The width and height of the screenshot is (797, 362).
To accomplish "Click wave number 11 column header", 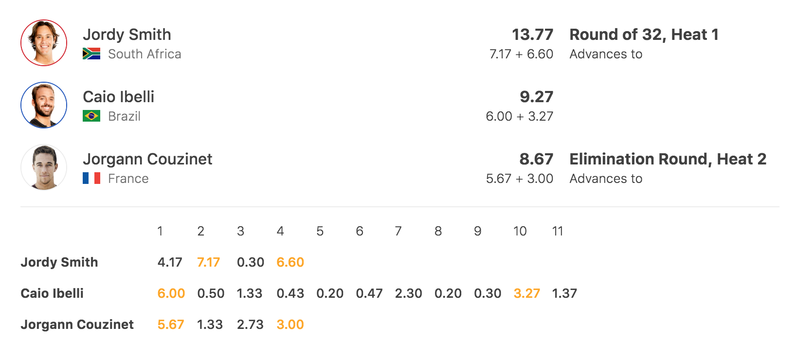I will click(558, 231).
